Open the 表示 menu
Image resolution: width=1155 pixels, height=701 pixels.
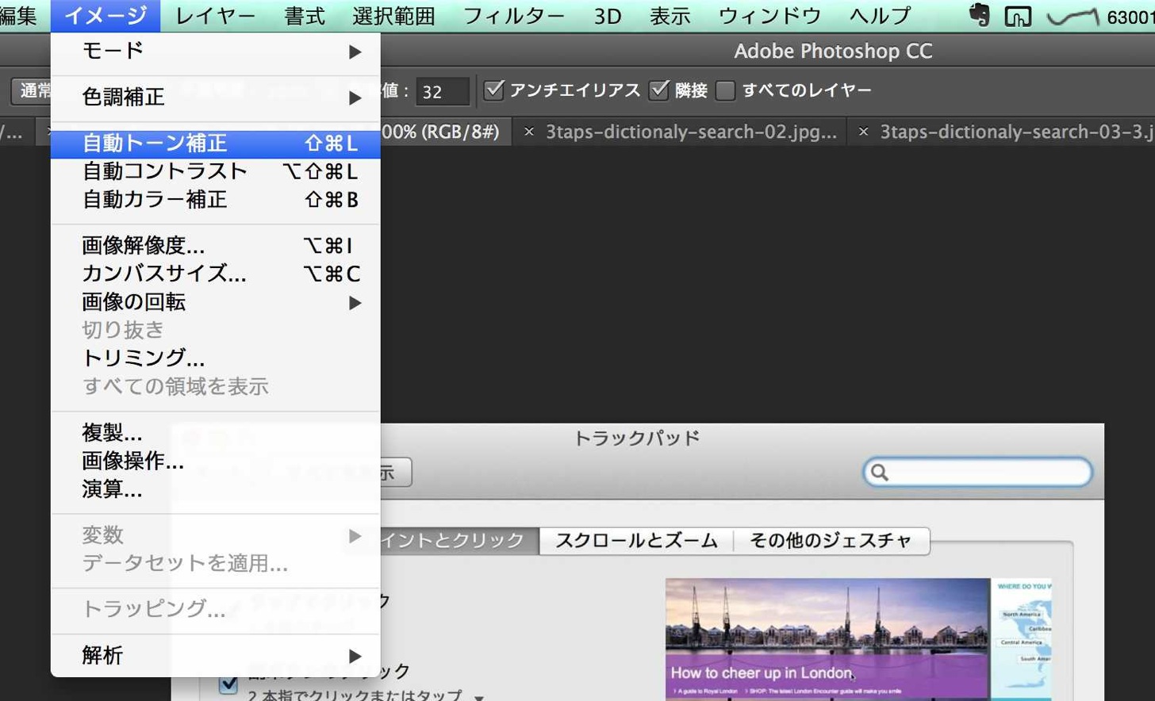click(x=670, y=16)
